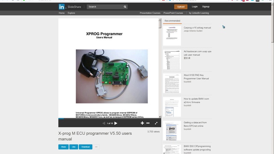274x154 pixels.
Task: Open Presentation Courses link
Action: click(x=150, y=13)
